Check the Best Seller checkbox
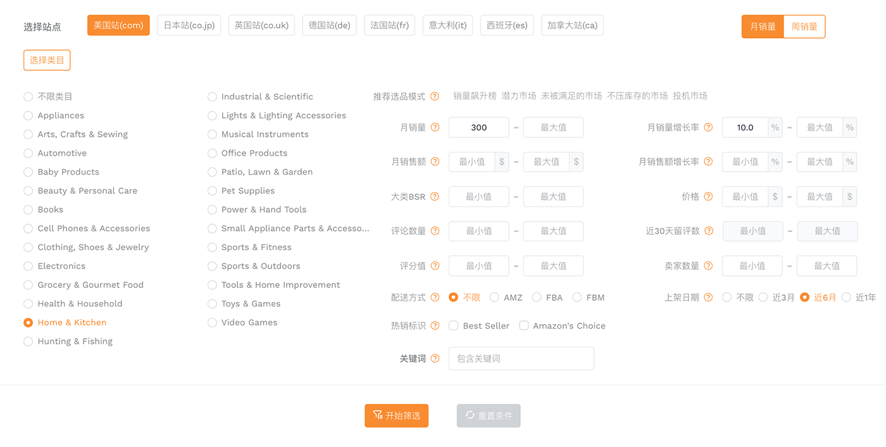The image size is (886, 447). point(453,325)
